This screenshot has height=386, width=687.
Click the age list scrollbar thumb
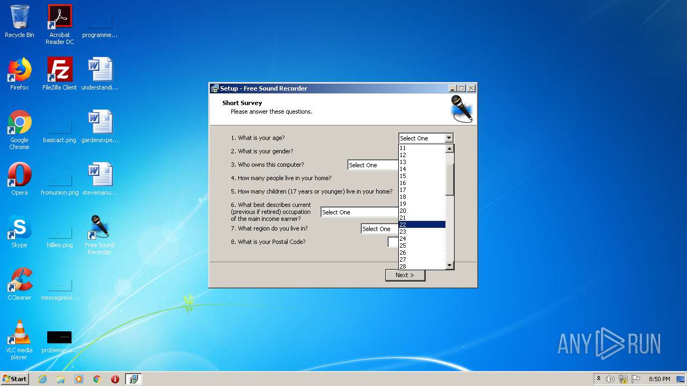point(450,180)
